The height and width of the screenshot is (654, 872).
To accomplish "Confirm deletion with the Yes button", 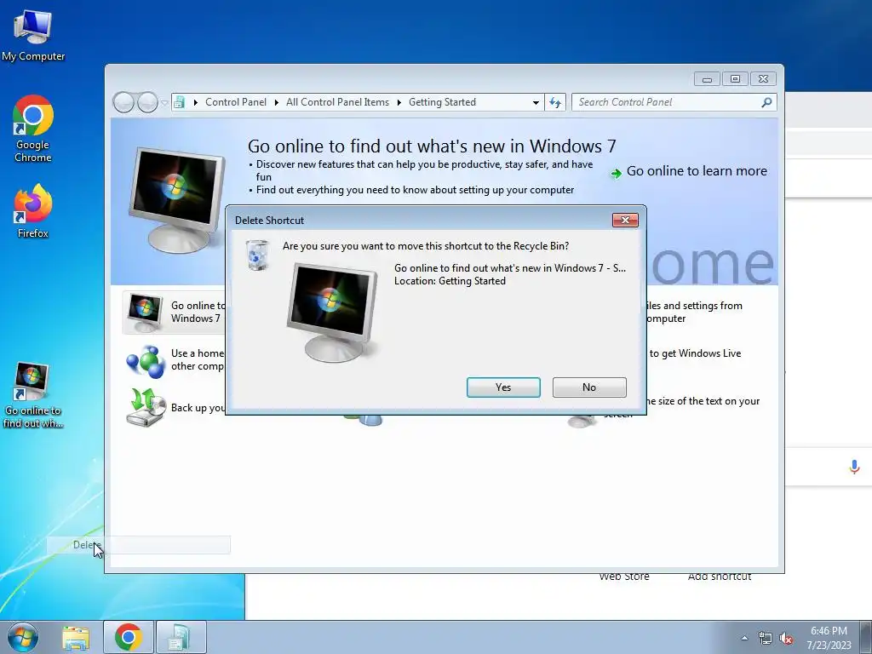I will pyautogui.click(x=503, y=387).
